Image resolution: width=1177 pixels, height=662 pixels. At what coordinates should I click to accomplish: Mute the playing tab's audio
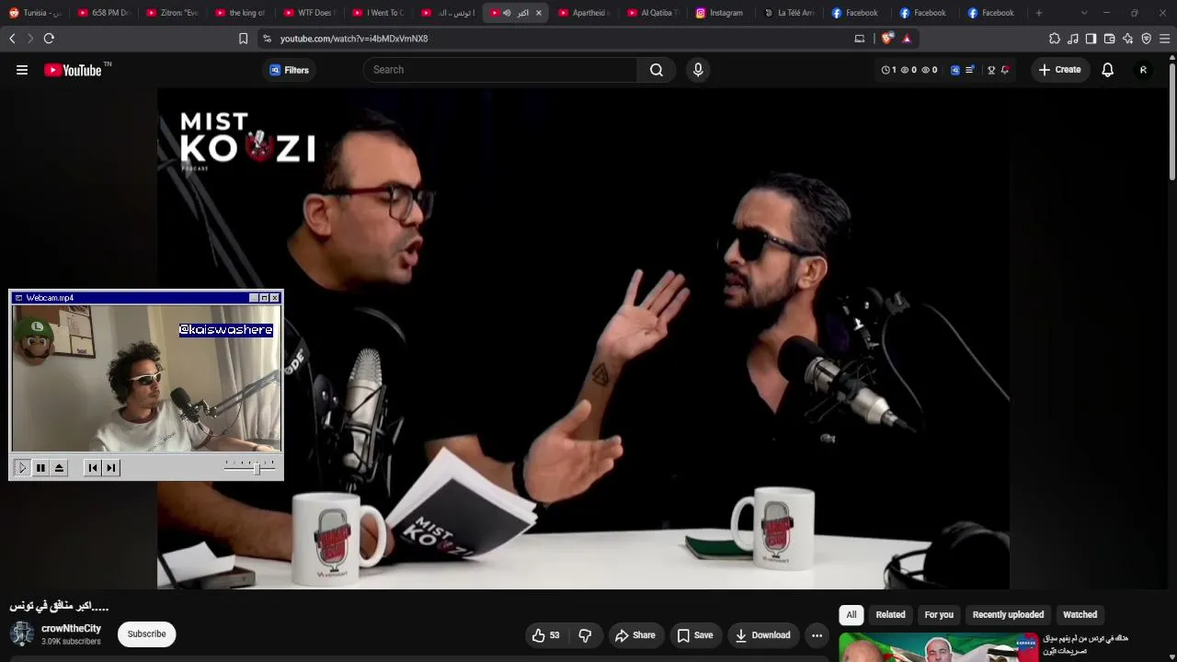pos(507,13)
